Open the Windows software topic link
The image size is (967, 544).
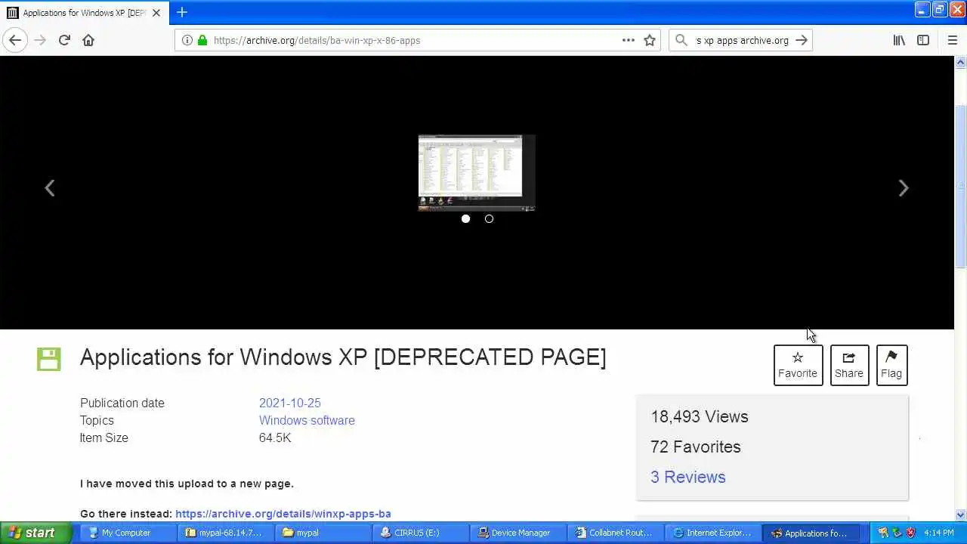[307, 420]
